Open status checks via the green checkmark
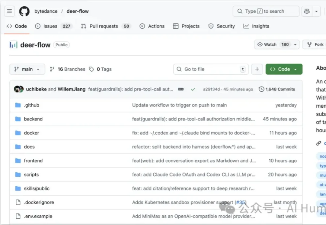 [193, 89]
